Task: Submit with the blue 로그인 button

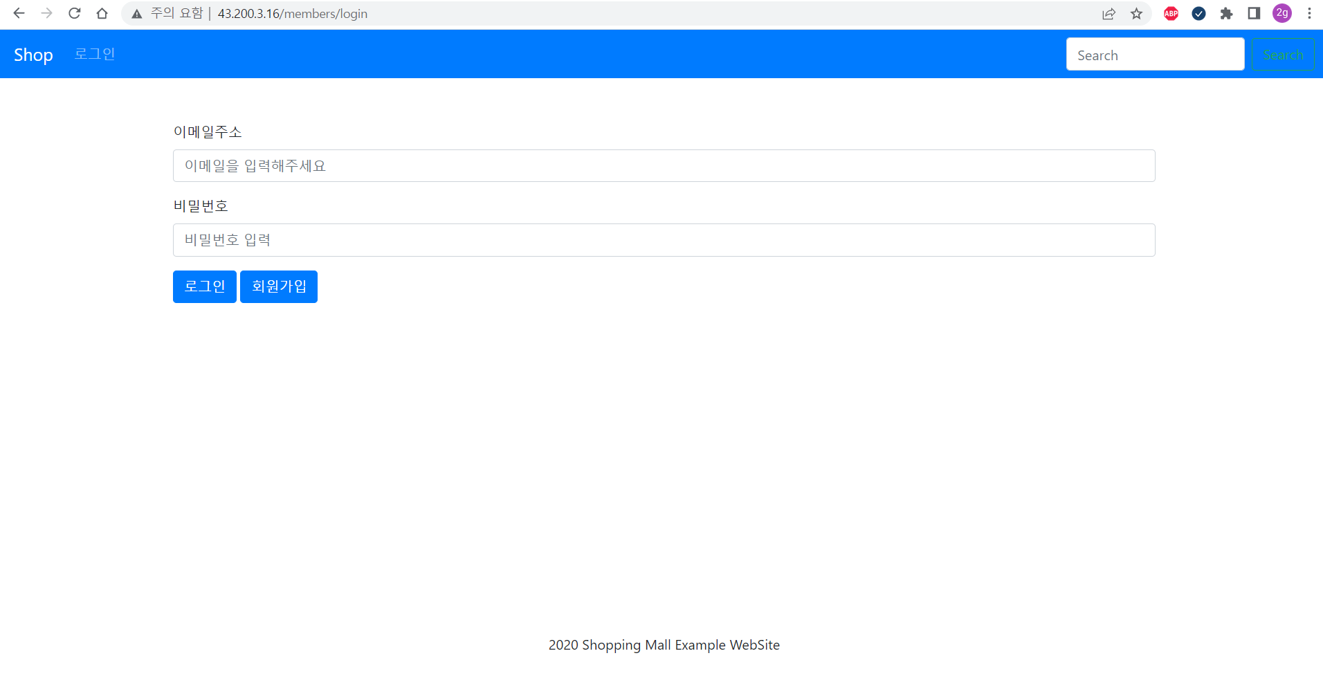Action: [x=205, y=286]
